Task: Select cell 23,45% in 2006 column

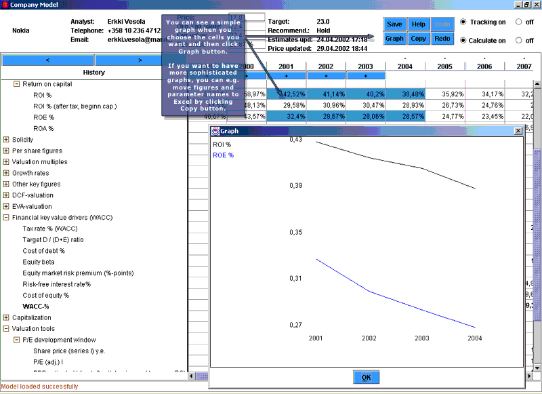Action: coord(484,116)
